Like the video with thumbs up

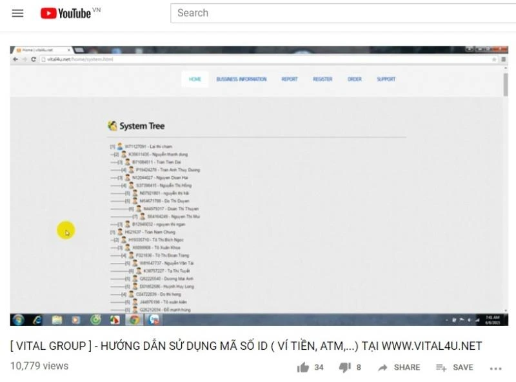[x=303, y=367]
